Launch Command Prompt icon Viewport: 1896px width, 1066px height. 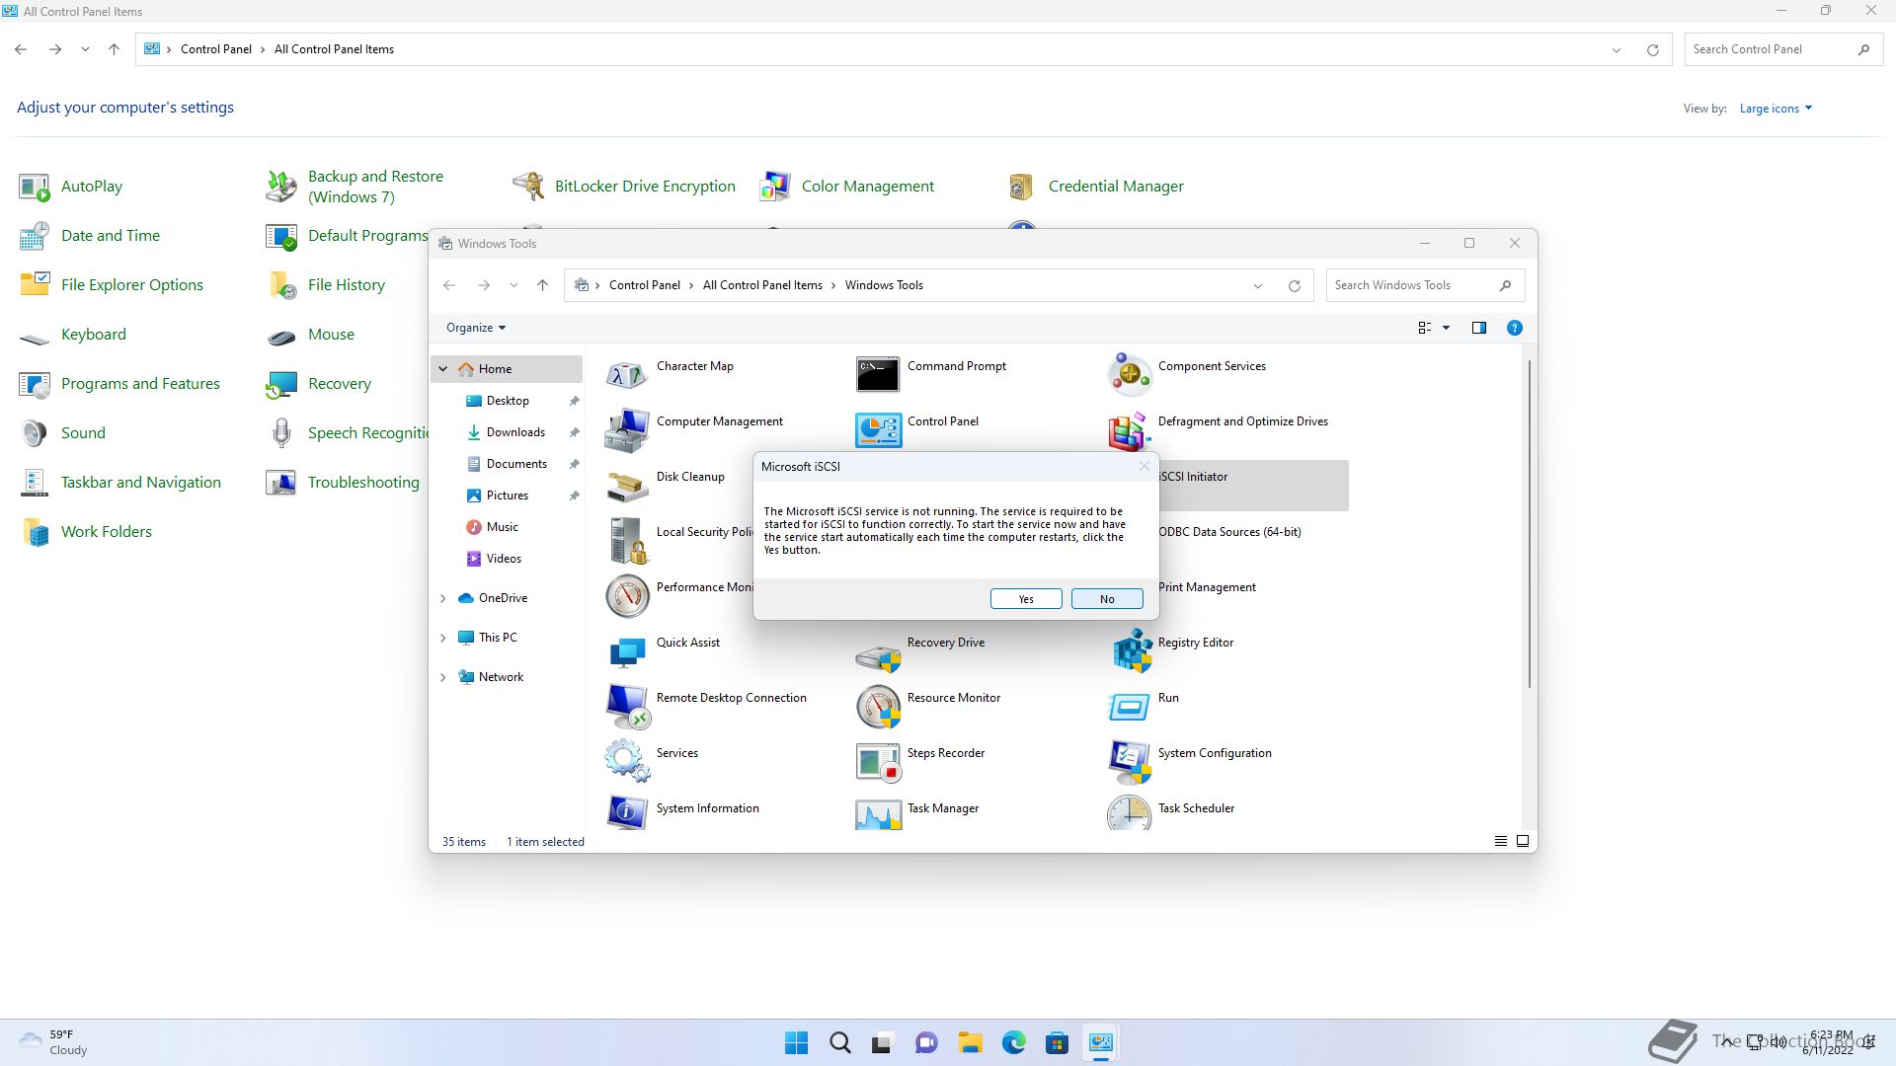point(878,375)
